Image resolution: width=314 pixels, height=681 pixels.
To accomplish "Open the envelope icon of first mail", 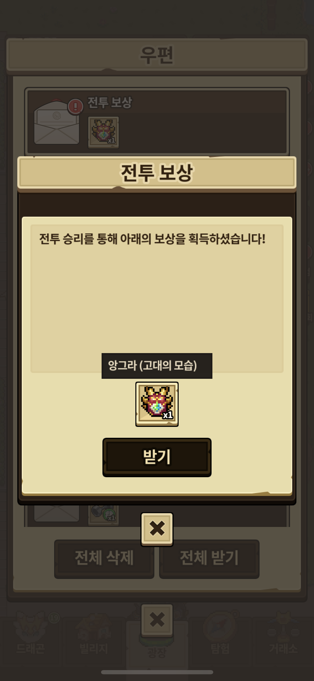I will [x=57, y=122].
